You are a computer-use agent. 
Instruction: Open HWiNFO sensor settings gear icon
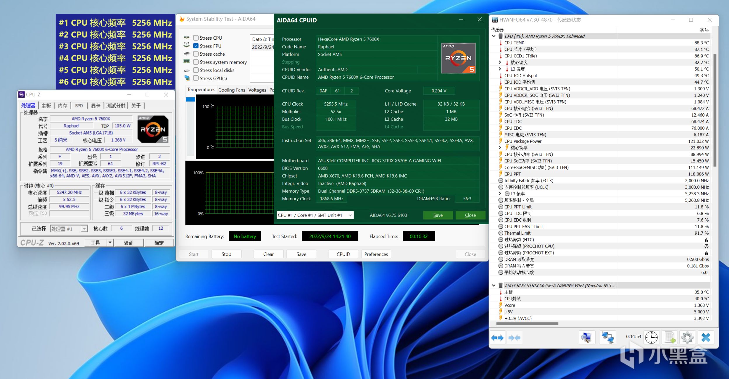click(x=687, y=338)
